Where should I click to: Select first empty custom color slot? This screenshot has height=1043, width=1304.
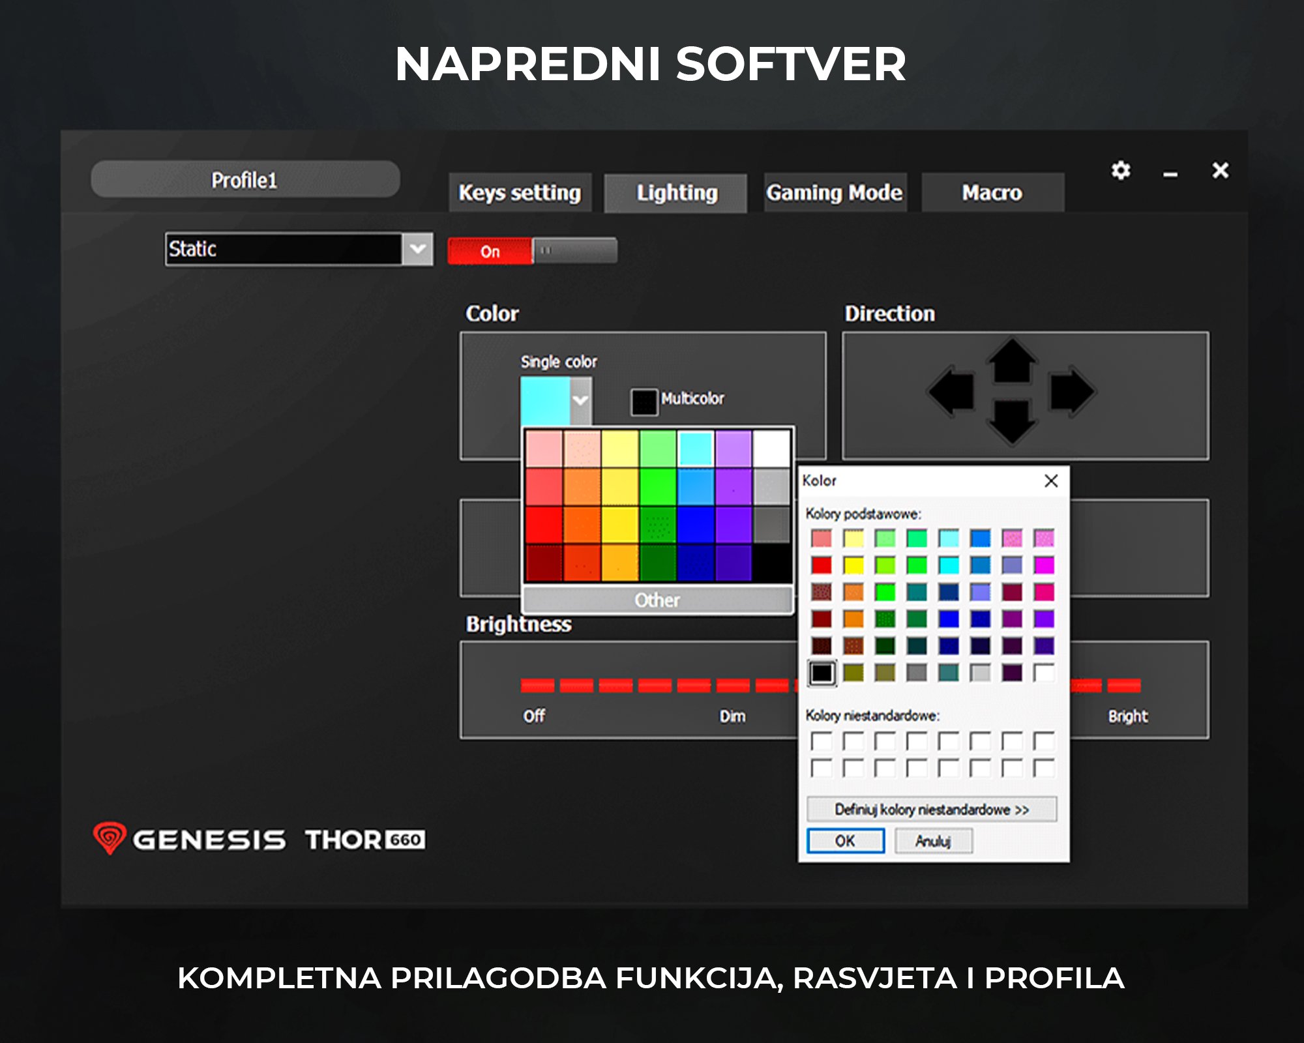(822, 741)
